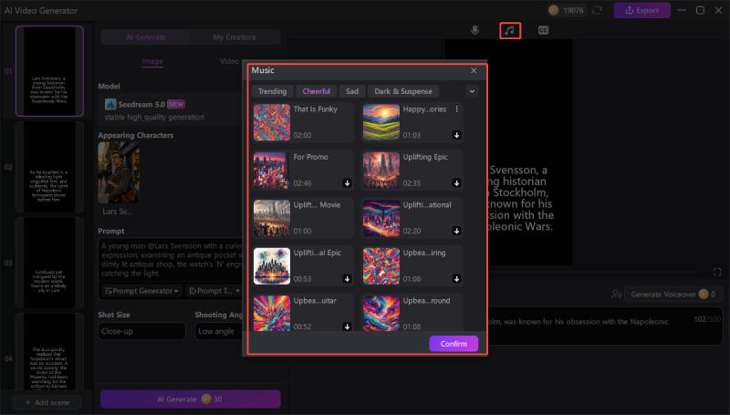Image resolution: width=730 pixels, height=415 pixels.
Task: Open the CC captions icon
Action: tap(543, 30)
